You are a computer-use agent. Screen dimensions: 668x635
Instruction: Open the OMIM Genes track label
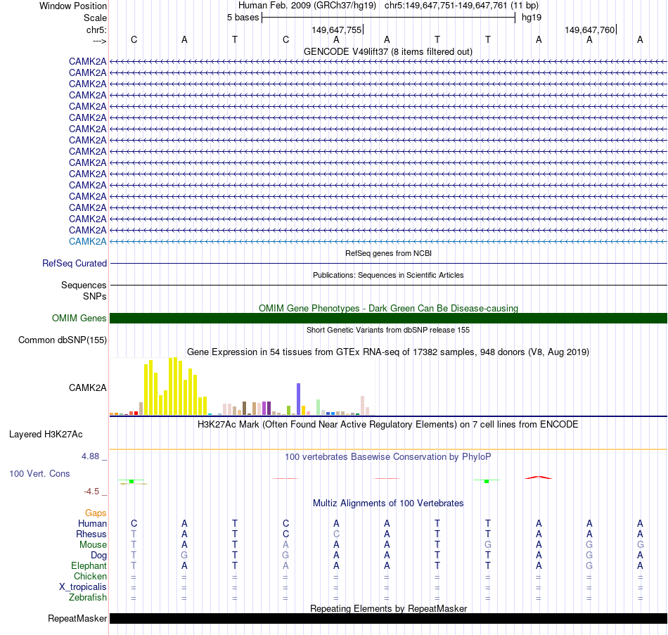click(x=79, y=319)
